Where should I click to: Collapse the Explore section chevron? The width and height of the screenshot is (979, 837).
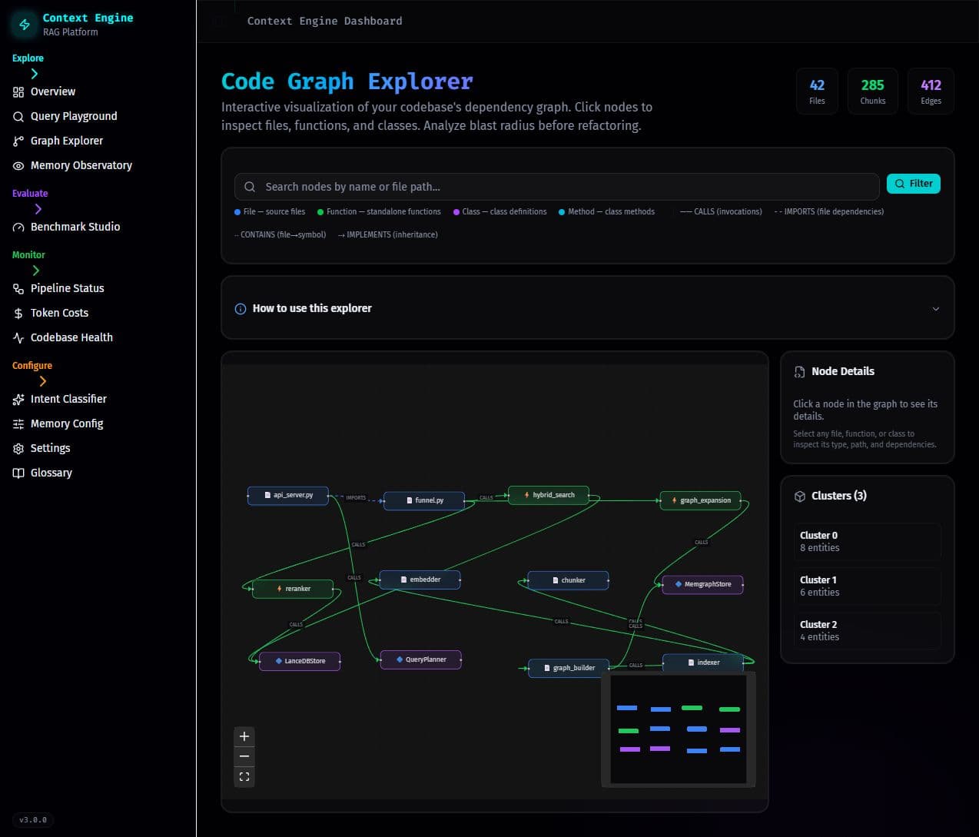pyautogui.click(x=34, y=74)
